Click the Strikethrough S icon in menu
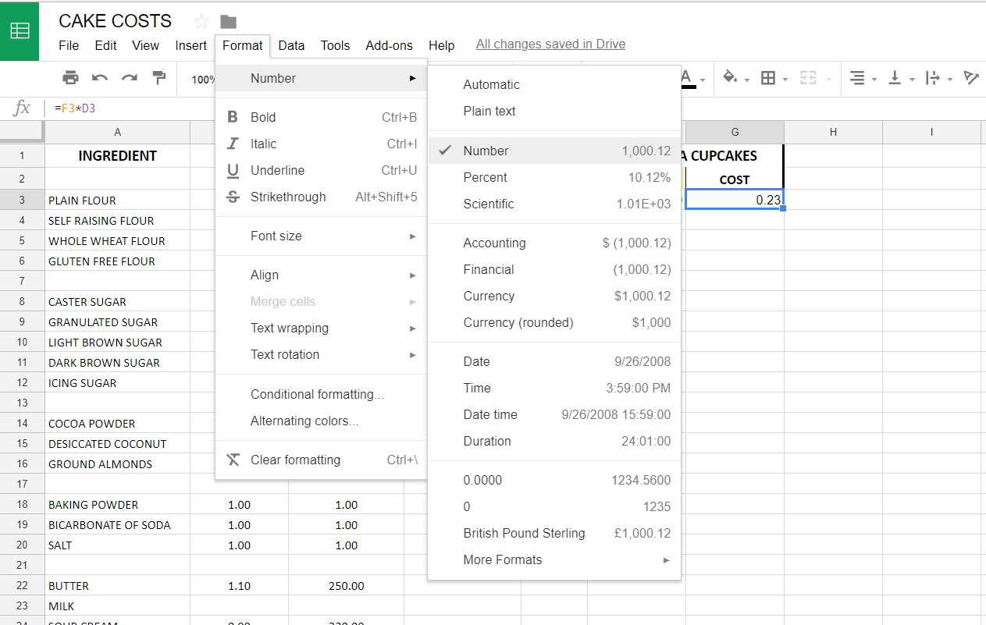 (233, 197)
